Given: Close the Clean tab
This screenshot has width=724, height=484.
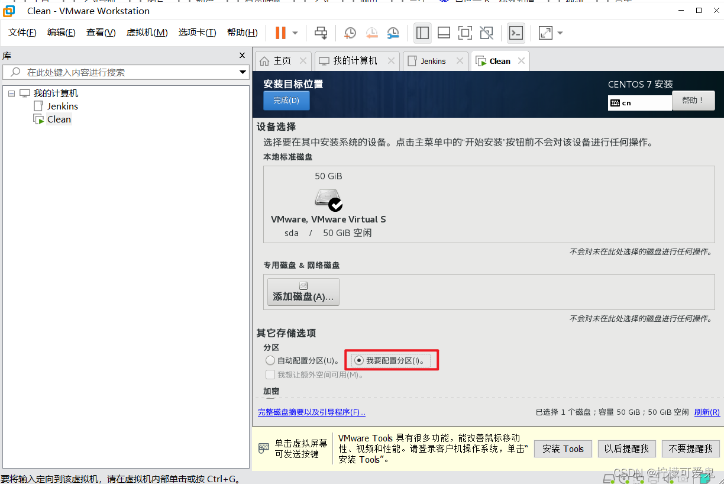Looking at the screenshot, I should click(521, 60).
